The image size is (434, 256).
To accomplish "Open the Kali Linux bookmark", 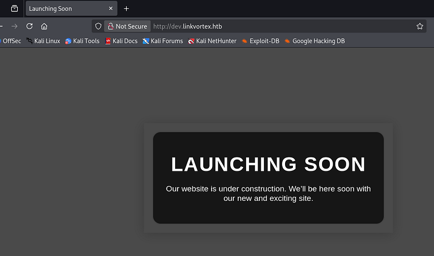I will point(43,41).
